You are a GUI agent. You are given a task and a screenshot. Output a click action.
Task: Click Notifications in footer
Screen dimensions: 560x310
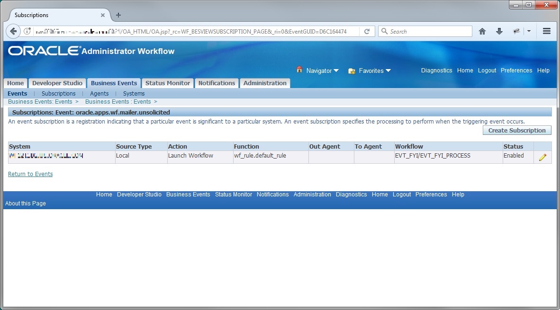pyautogui.click(x=272, y=195)
